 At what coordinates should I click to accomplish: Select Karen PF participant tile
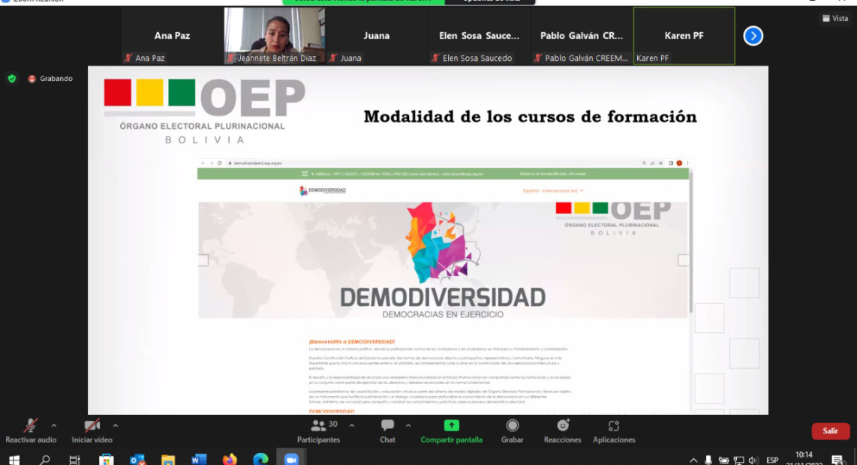coord(683,35)
